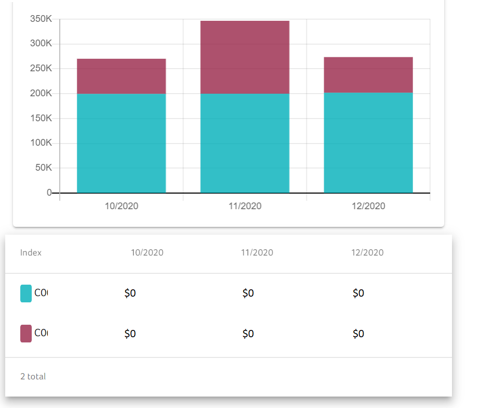Viewport: 478px width, 408px height.
Task: Click the 11/2020 label on chart x-axis
Action: (x=244, y=206)
